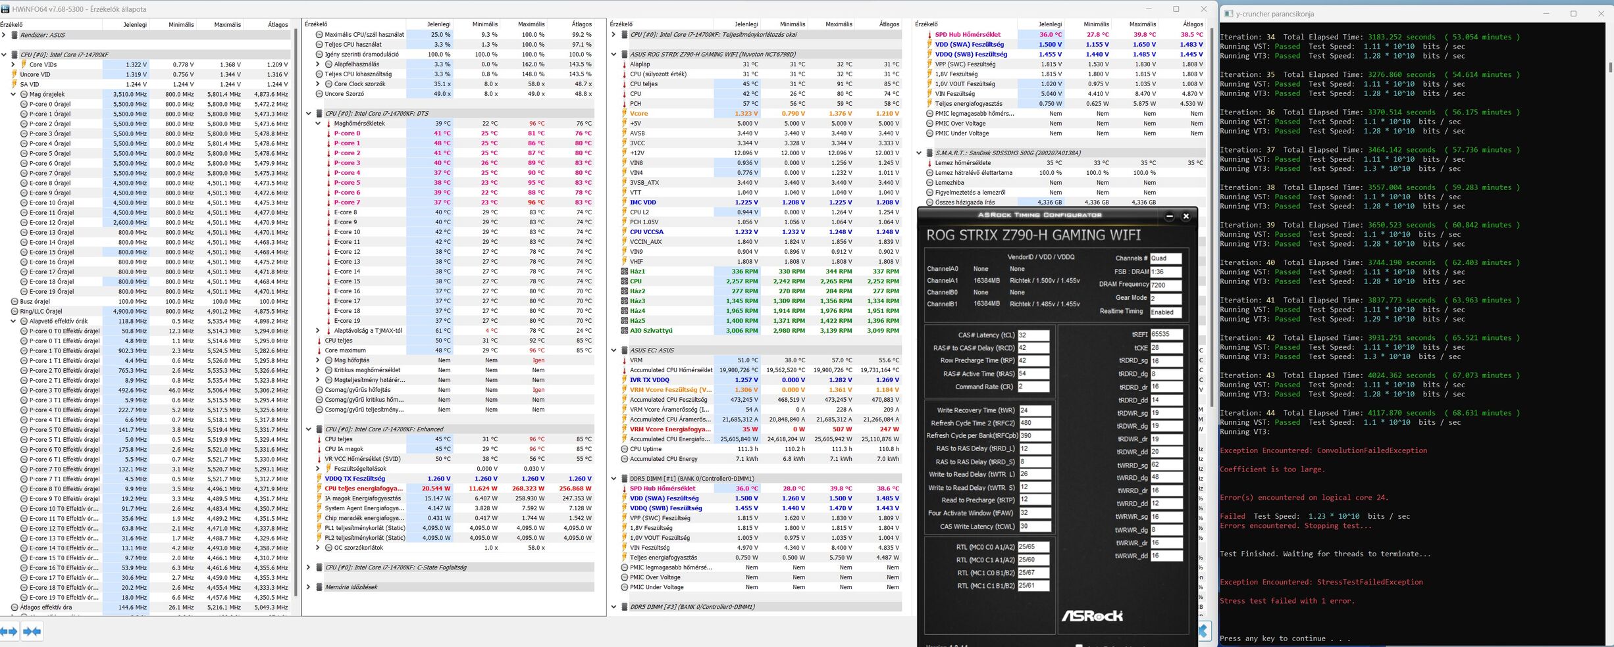The height and width of the screenshot is (647, 1614).
Task: Click the clock icon next to Busz órajel
Action: [x=14, y=301]
